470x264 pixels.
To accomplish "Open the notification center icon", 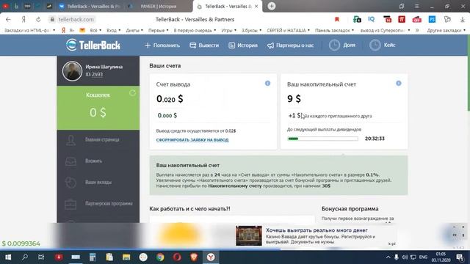I will pos(460,257).
